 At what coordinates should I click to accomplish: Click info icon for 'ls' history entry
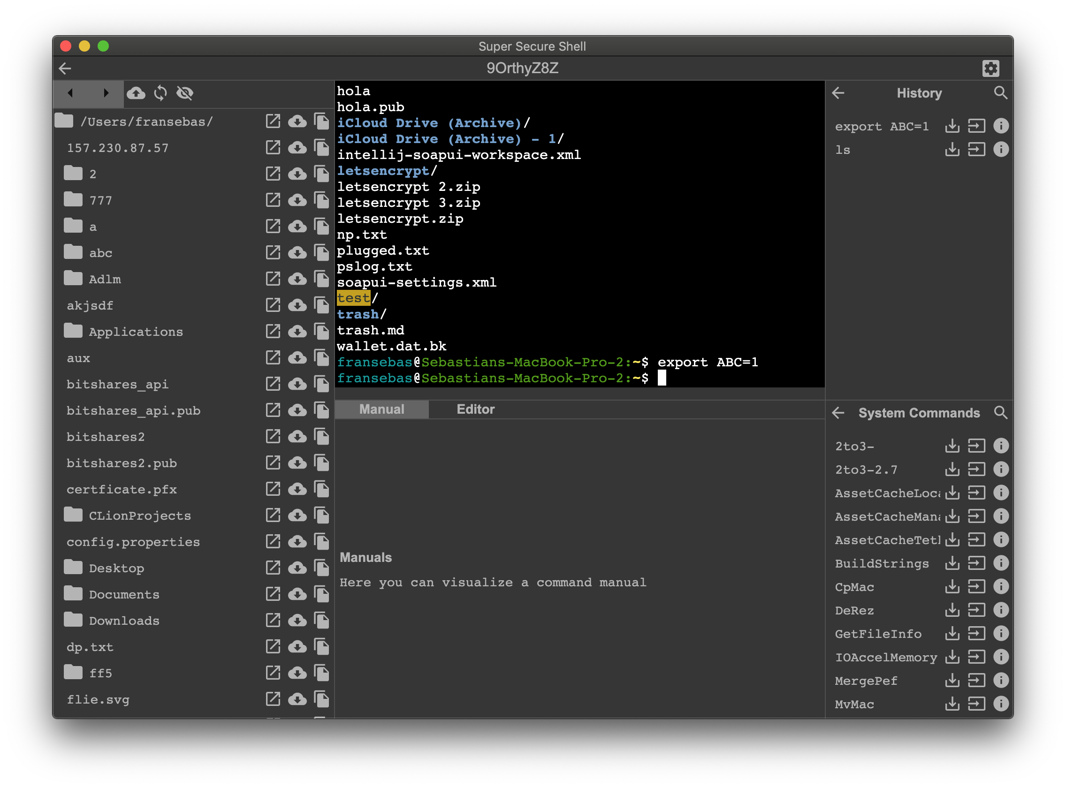tap(1001, 150)
